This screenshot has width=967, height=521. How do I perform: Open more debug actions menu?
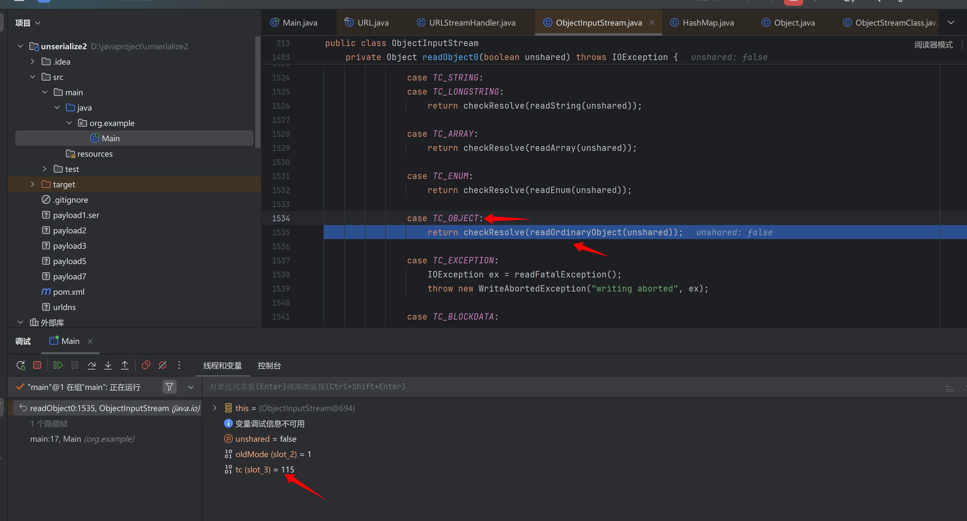tap(179, 365)
